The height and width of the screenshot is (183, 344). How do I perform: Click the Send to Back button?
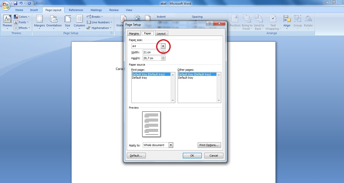(x=259, y=22)
